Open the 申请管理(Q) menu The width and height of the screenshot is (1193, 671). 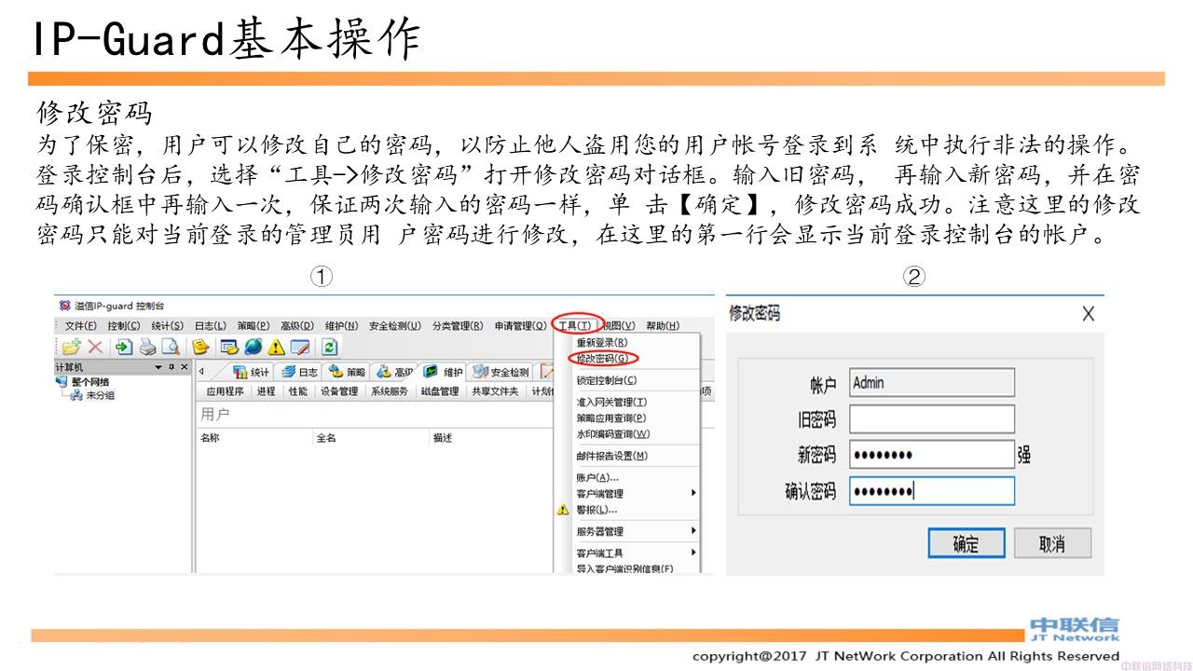521,325
